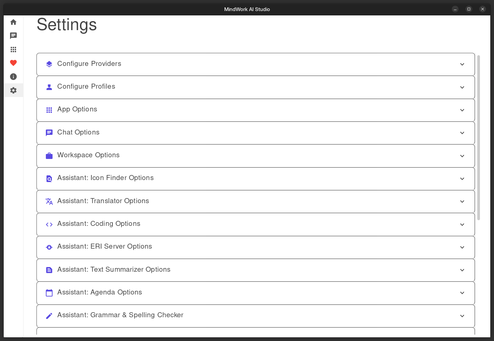Open the About info icon
The image size is (494, 341).
[x=13, y=77]
